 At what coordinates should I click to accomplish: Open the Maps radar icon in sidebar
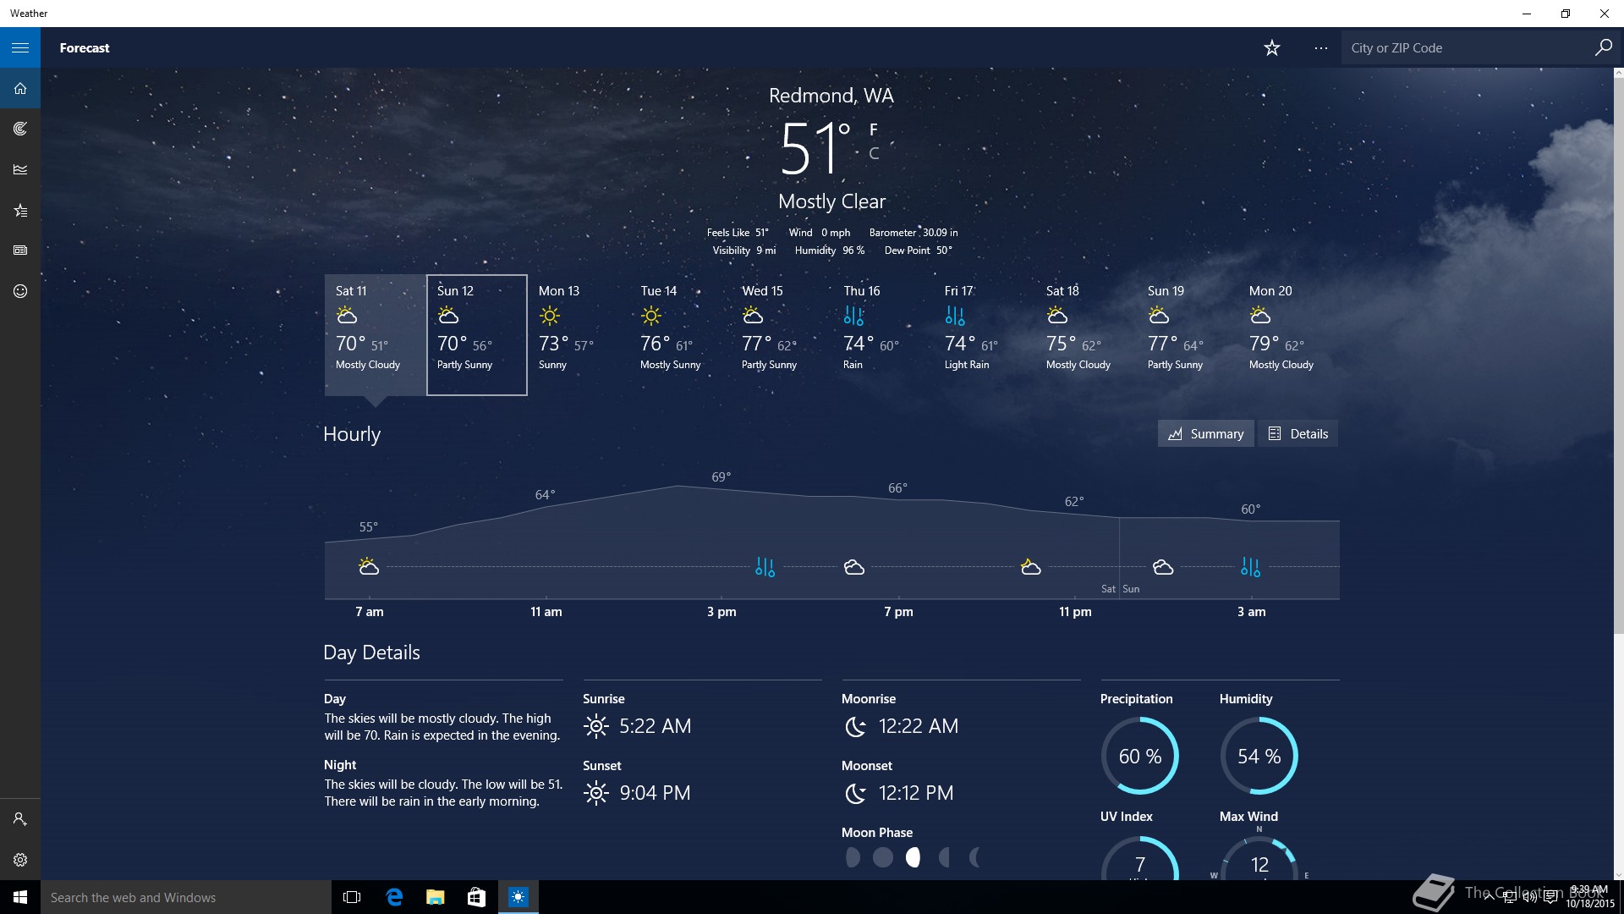(x=20, y=129)
